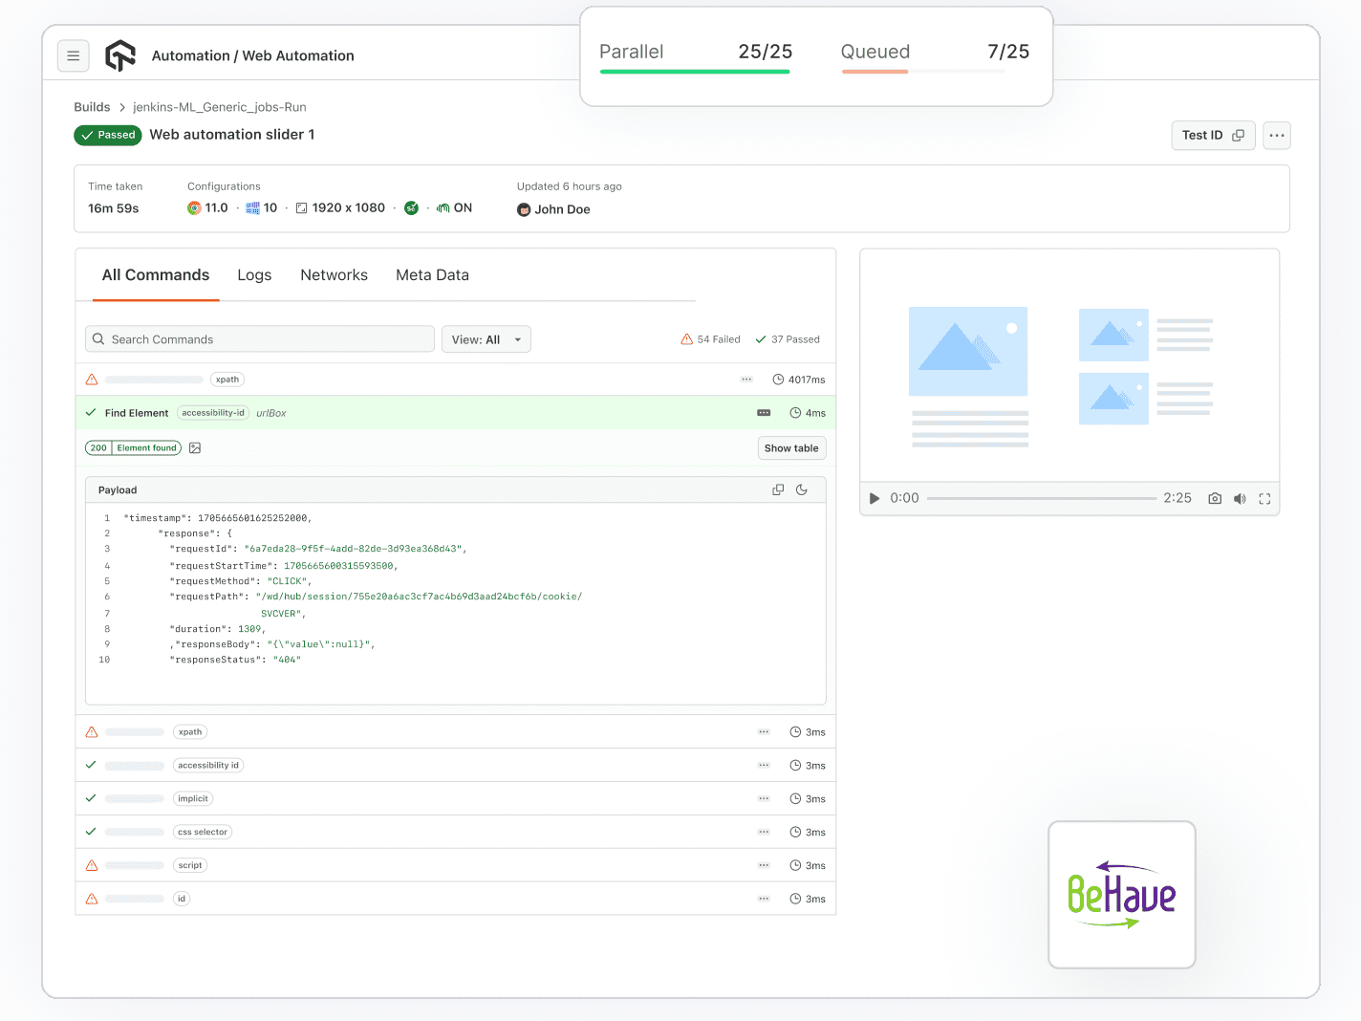Image resolution: width=1361 pixels, height=1021 pixels.
Task: Click the video progress bar to seek
Action: (x=1042, y=497)
